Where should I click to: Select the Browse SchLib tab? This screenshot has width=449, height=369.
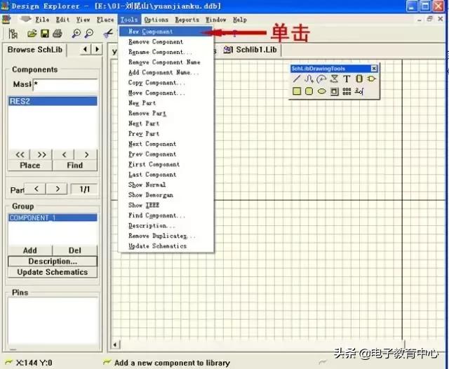(34, 50)
